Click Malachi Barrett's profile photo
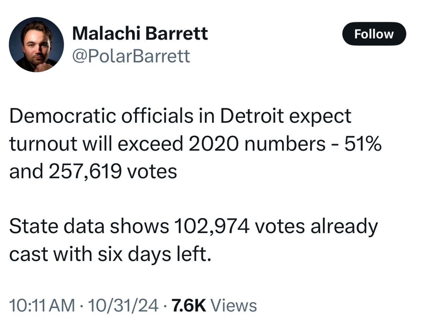The width and height of the screenshot is (423, 322). [36, 45]
